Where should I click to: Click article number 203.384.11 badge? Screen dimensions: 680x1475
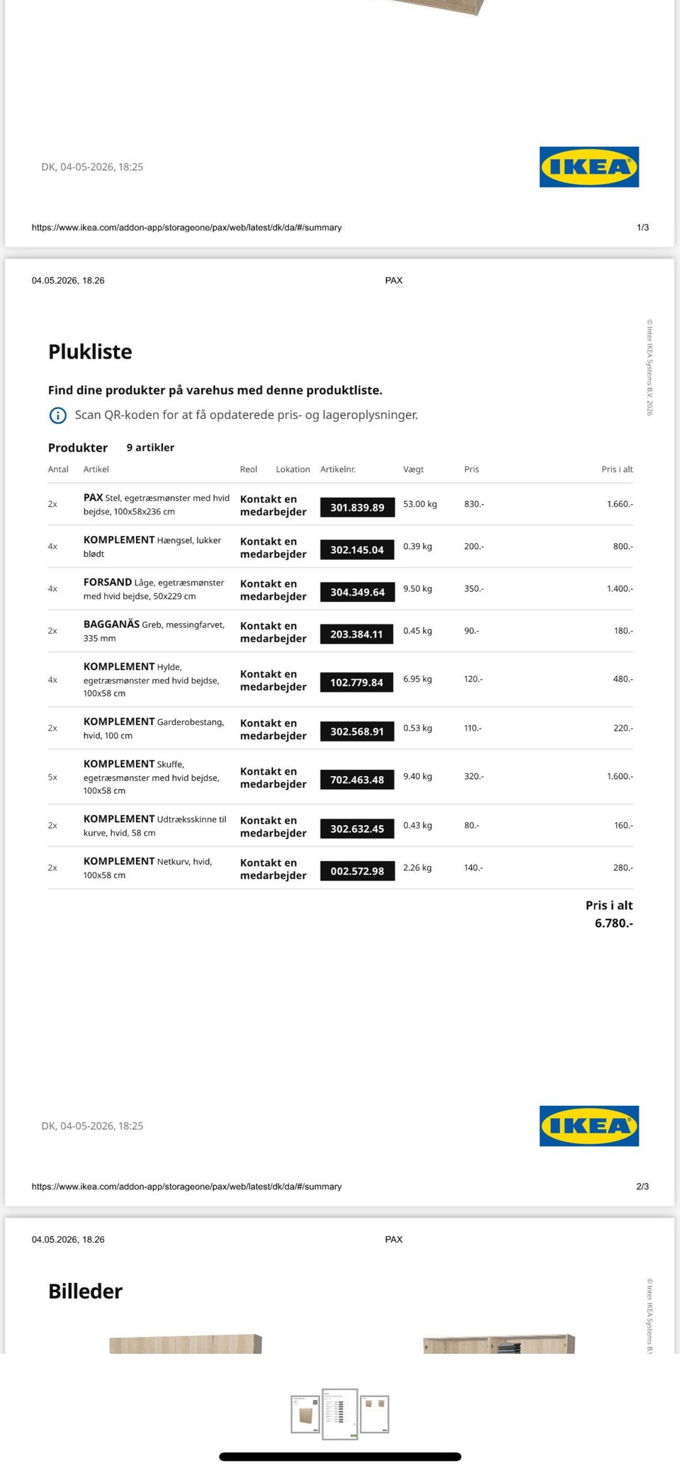tap(357, 634)
